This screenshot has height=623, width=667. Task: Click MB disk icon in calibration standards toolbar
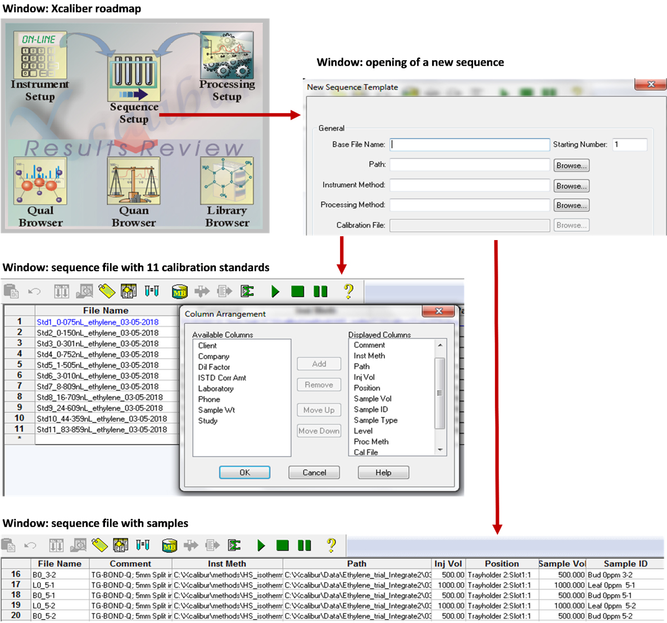click(x=179, y=292)
